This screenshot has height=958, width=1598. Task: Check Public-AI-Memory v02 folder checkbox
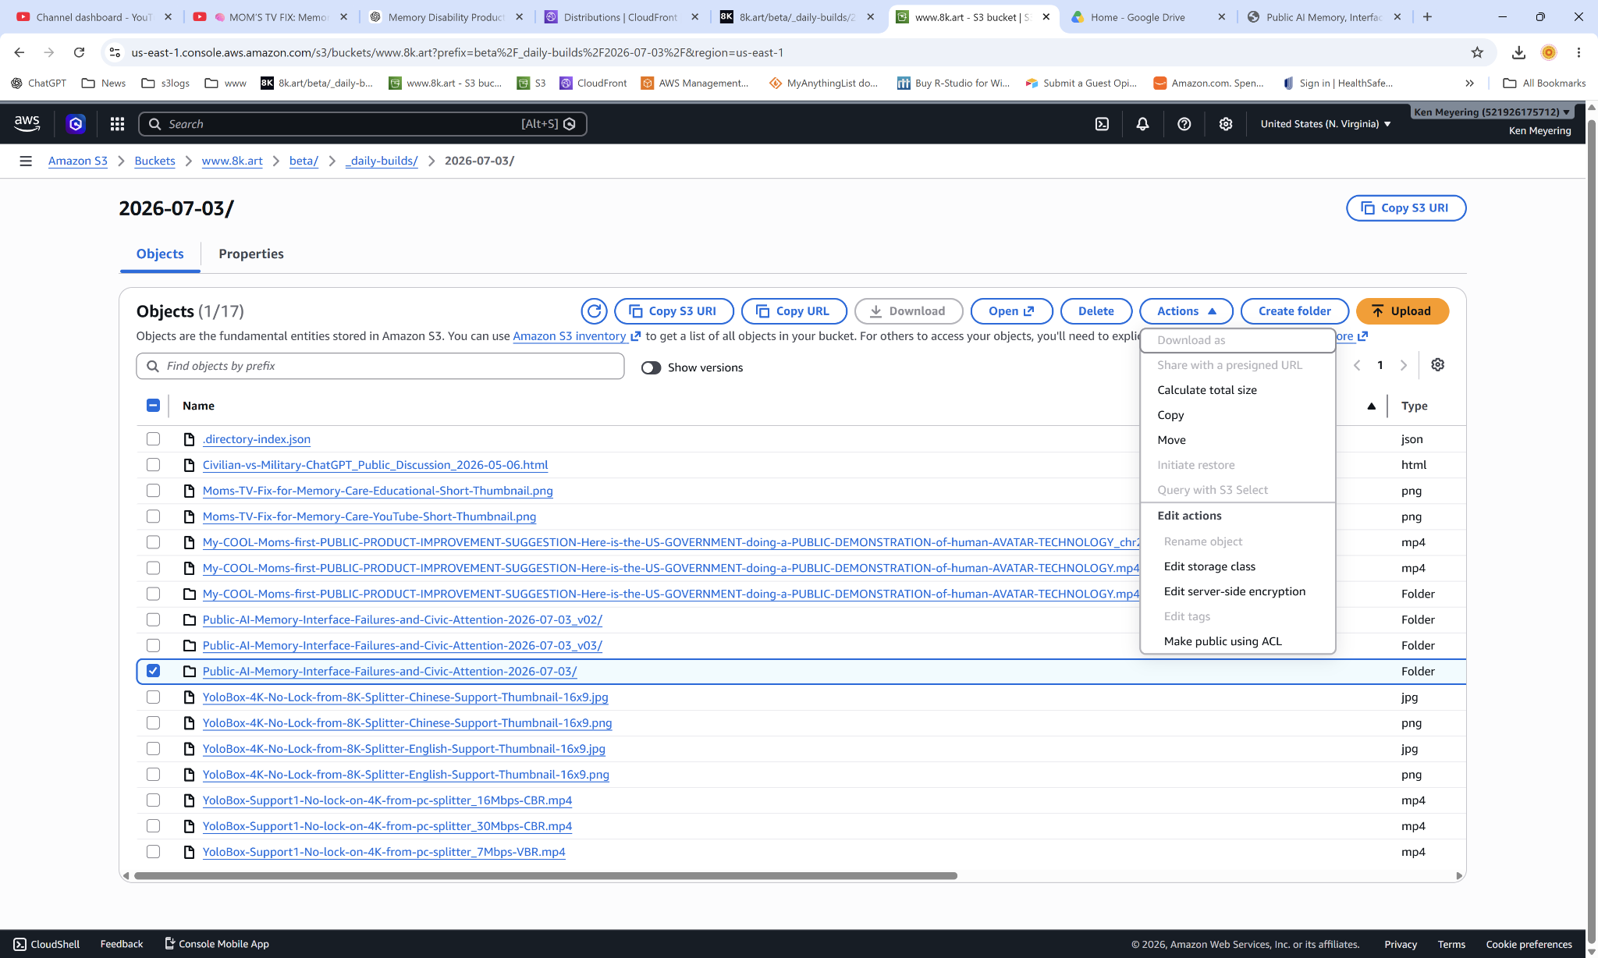coord(153,619)
